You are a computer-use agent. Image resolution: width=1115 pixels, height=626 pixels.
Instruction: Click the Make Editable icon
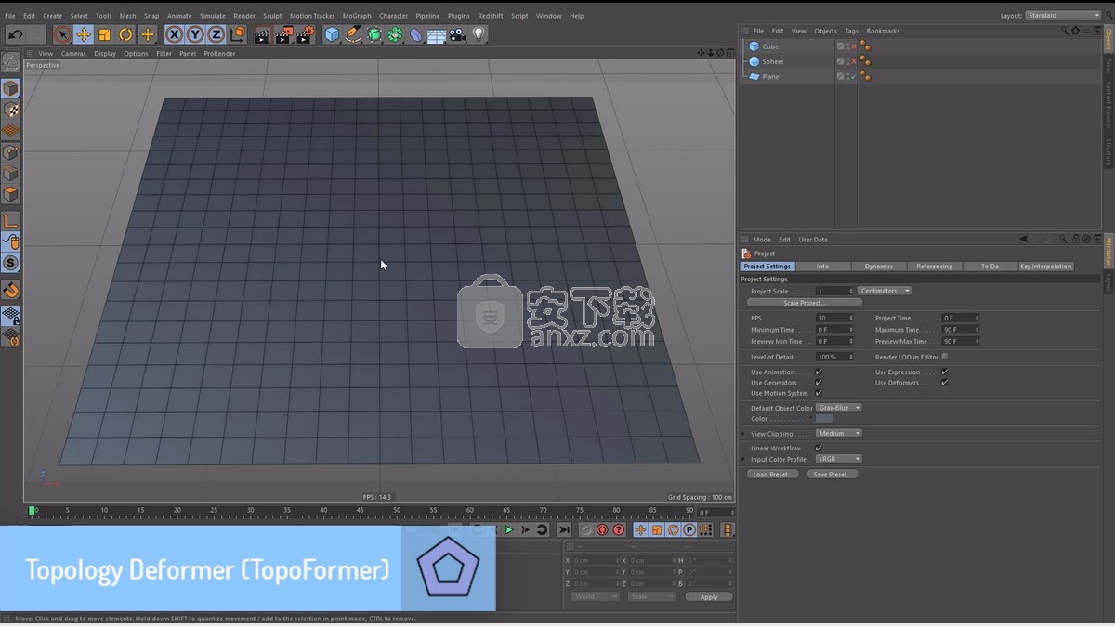pos(10,62)
